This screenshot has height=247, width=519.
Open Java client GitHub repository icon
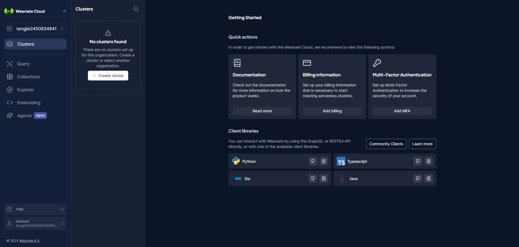pyautogui.click(x=418, y=178)
